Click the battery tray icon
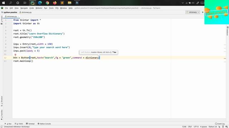Screen dimensions: 229x128 click(x=190, y=3)
